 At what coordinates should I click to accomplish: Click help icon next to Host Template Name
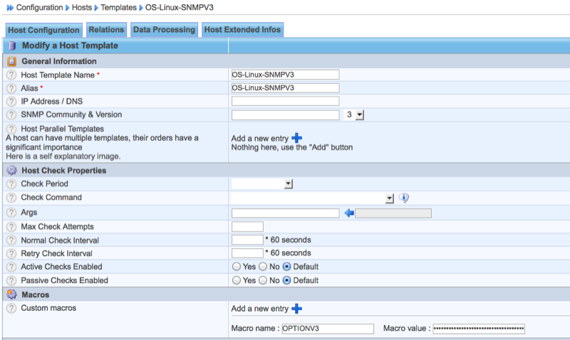tap(11, 75)
